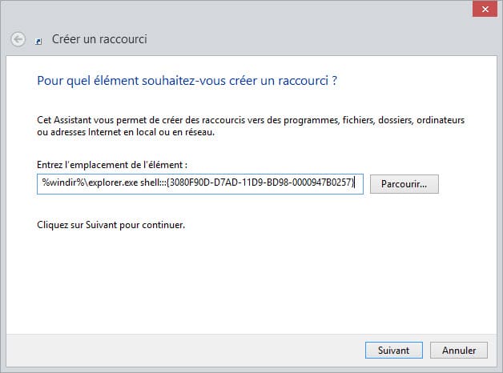Proceed with the Suivant button
Image resolution: width=503 pixels, height=373 pixels.
[x=394, y=351]
